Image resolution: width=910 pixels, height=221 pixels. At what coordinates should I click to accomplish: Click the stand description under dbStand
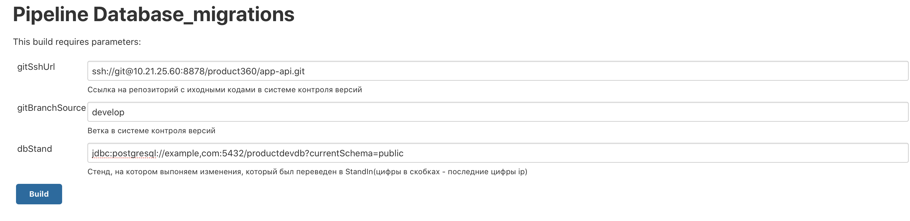[307, 172]
